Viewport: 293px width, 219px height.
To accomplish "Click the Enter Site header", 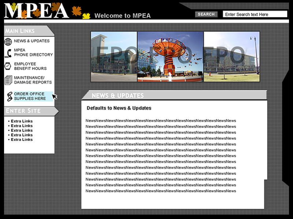I will click(x=31, y=111).
